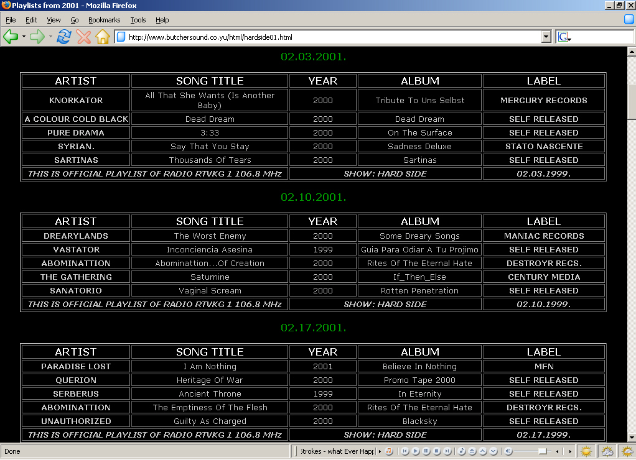Click the MANIAC RECORDS label cell
Screen dimensions: 636x460
543,236
